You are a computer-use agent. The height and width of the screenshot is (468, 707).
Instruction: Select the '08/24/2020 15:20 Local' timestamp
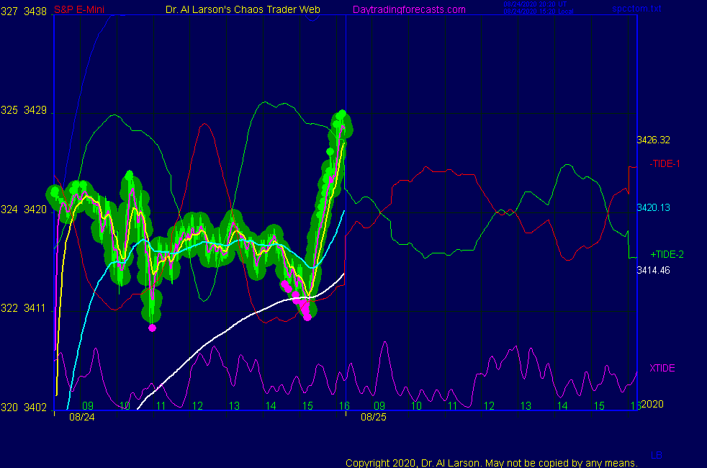pyautogui.click(x=539, y=12)
